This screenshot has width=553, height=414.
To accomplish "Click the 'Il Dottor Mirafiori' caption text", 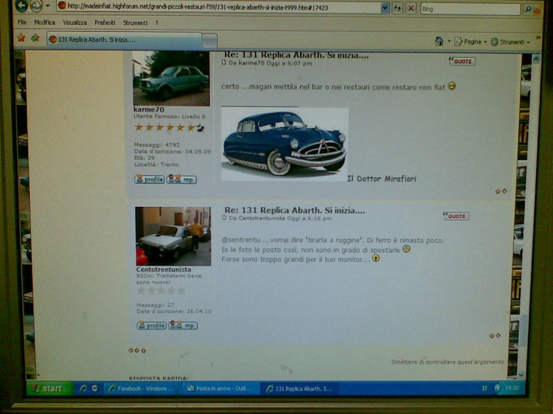I will 382,179.
